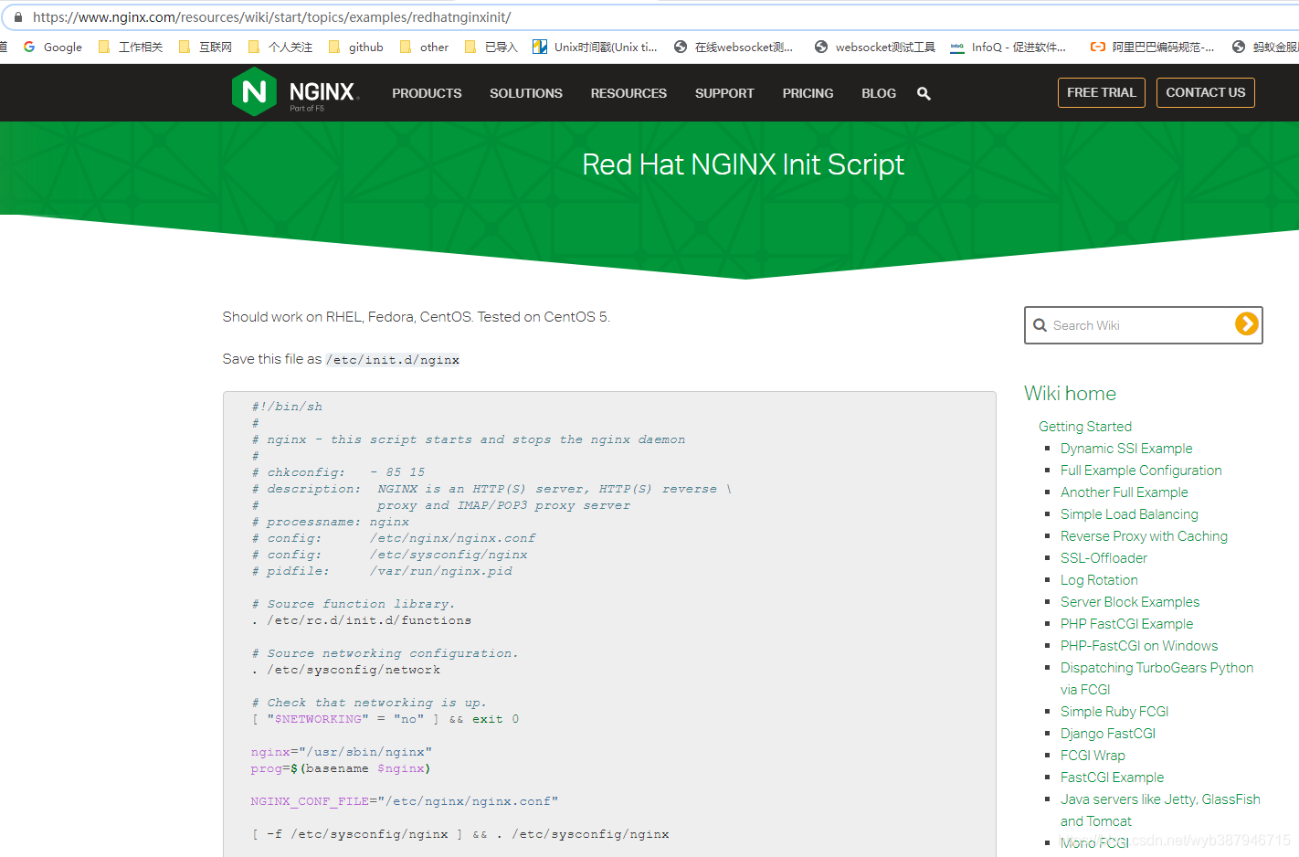This screenshot has width=1299, height=857.
Task: Click the /etc/rc.d/init.d/functions source line
Action: coord(362,620)
